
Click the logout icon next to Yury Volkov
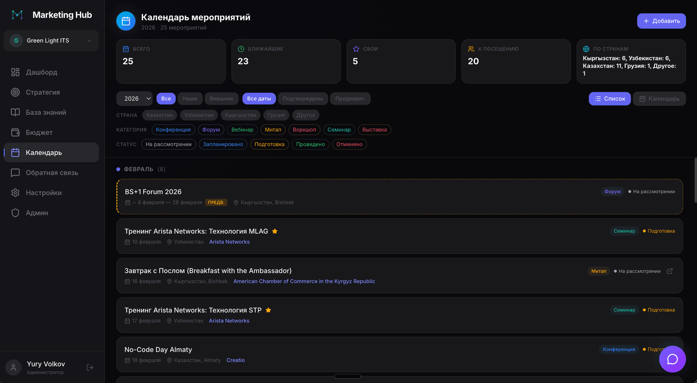(x=90, y=367)
